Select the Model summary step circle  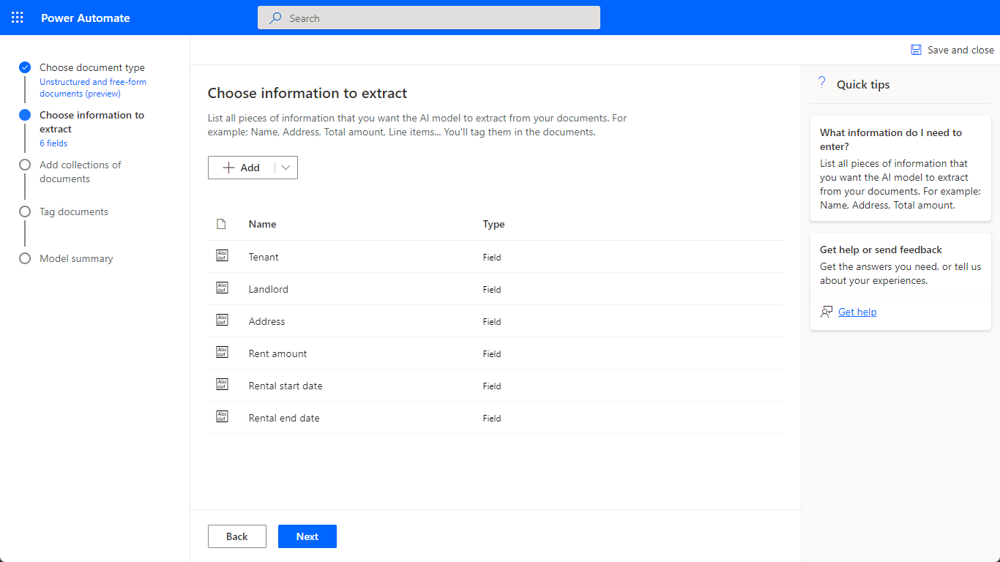(24, 258)
